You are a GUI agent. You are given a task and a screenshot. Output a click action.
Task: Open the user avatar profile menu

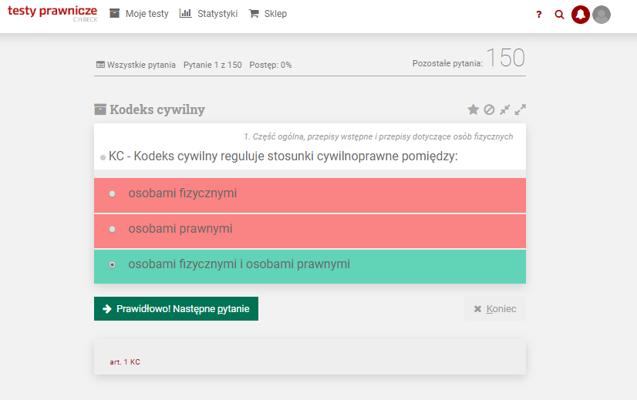click(602, 15)
